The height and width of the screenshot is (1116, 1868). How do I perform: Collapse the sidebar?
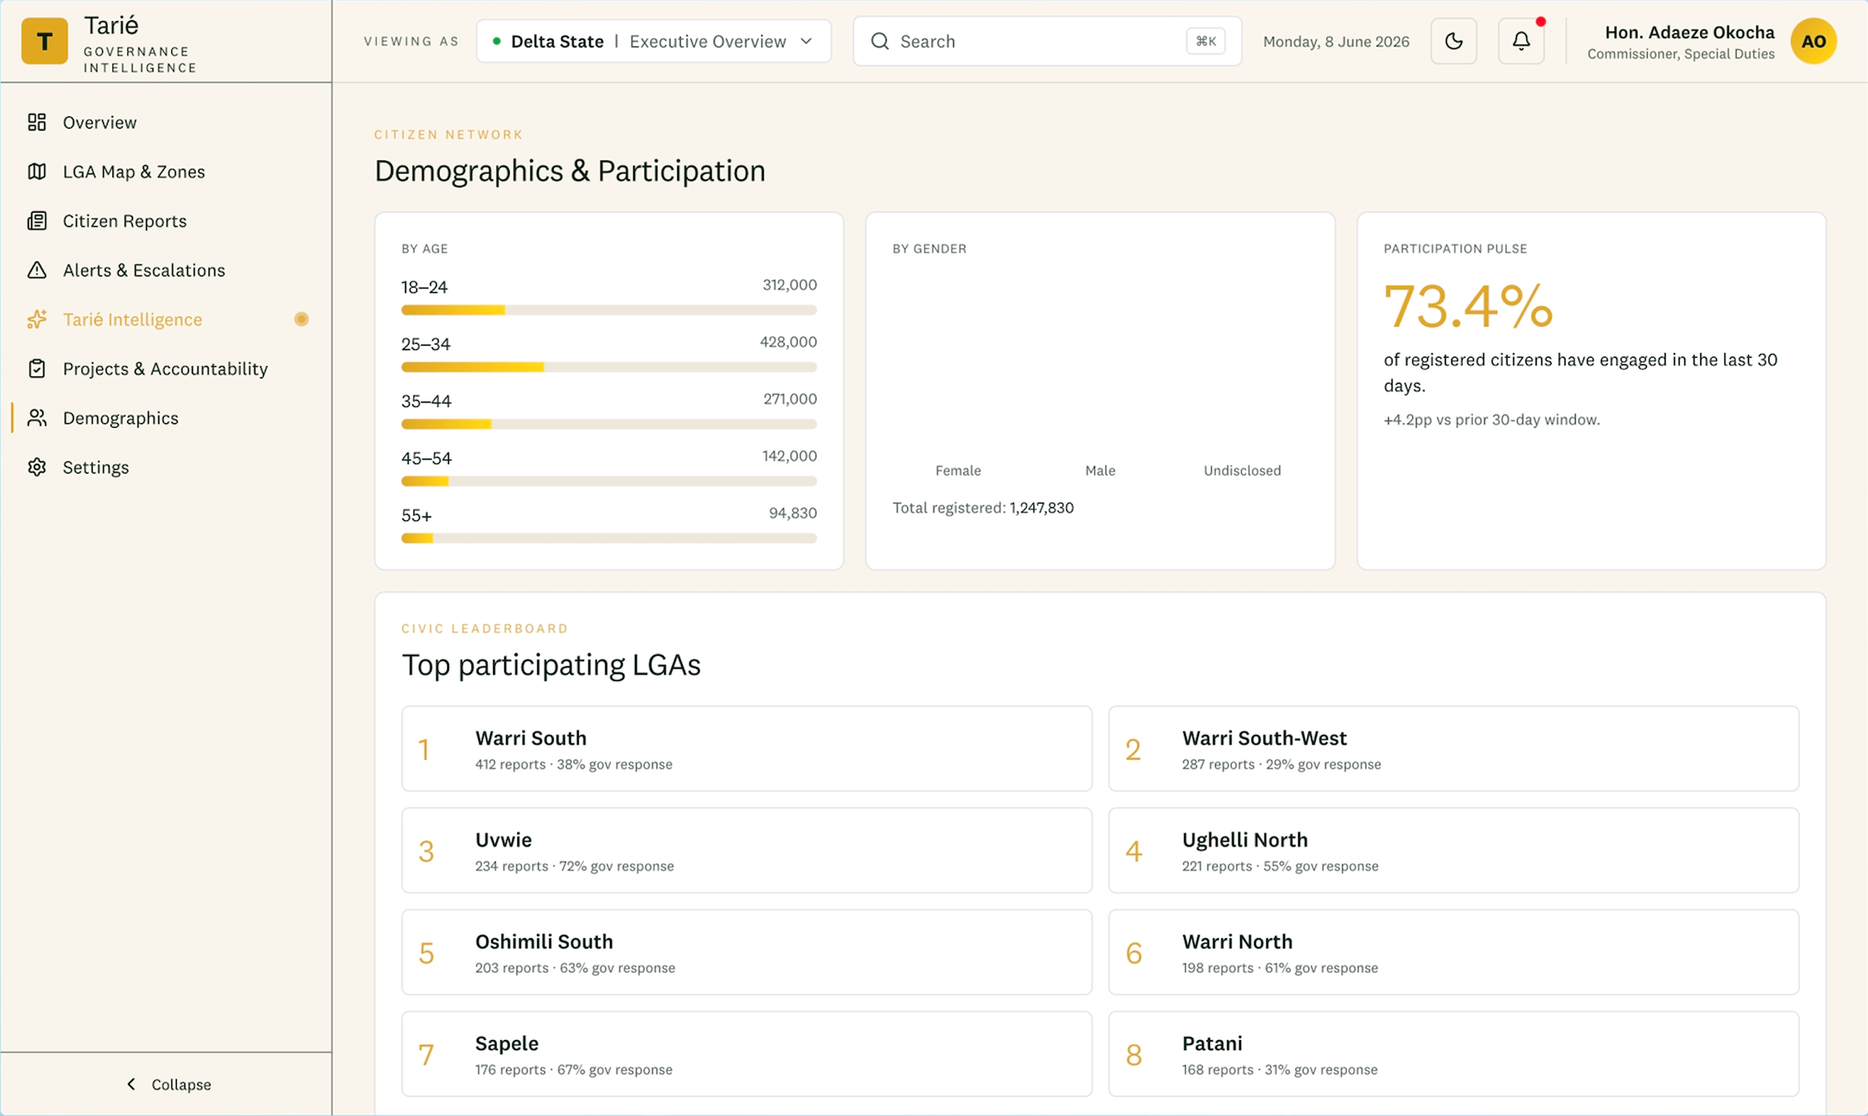pyautogui.click(x=168, y=1084)
